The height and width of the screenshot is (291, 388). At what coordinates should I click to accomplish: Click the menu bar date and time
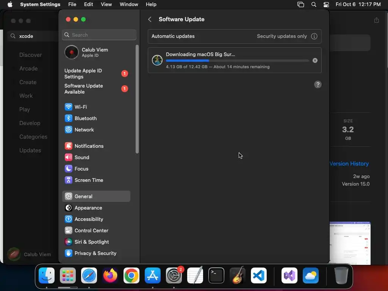pyautogui.click(x=358, y=5)
